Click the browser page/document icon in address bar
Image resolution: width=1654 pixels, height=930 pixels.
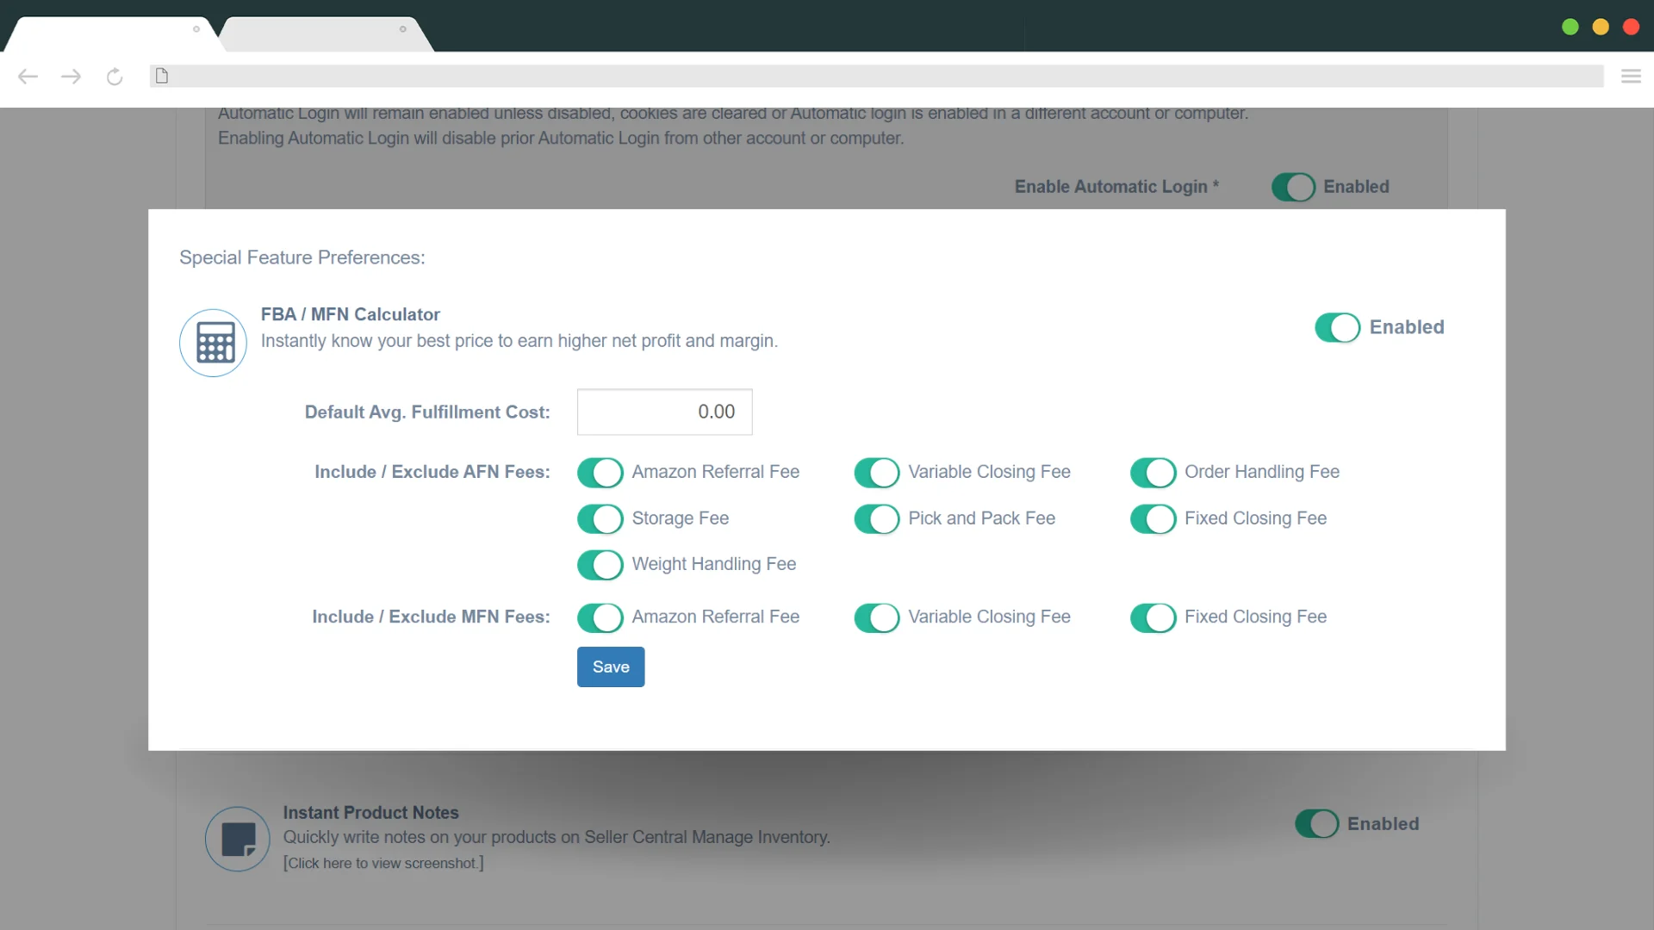161,76
